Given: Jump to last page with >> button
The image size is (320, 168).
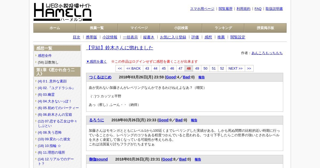Looking at the screenshot, I should 249,69.
